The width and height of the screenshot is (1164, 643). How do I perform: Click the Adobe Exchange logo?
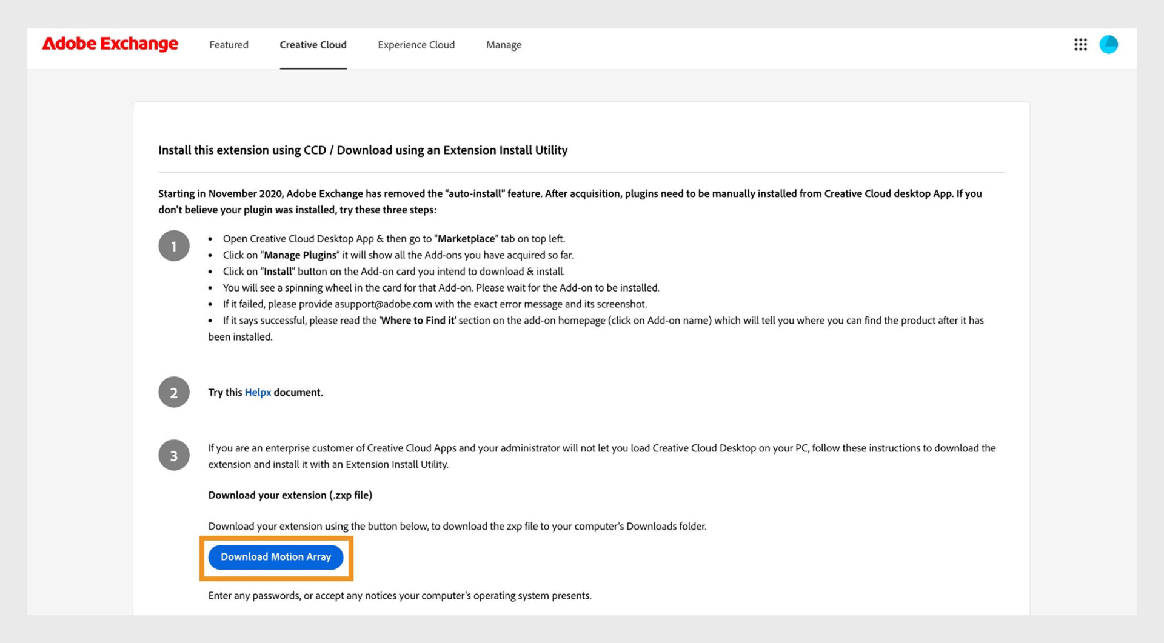pyautogui.click(x=109, y=44)
